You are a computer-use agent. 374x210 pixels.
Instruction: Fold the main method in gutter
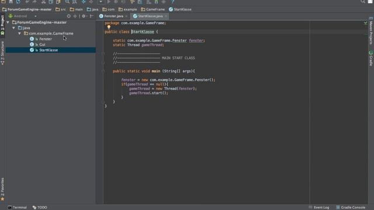[x=103, y=71]
